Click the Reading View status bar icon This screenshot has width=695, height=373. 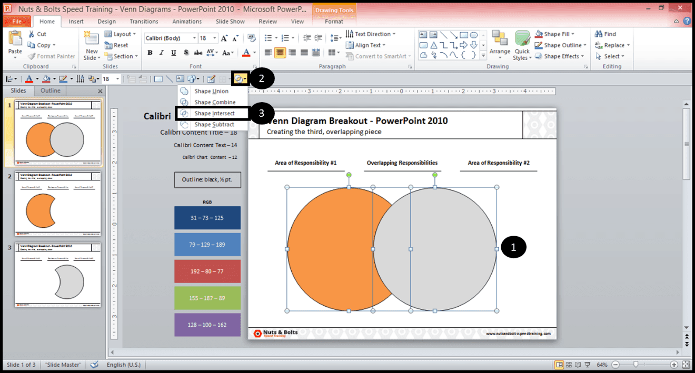(578, 364)
